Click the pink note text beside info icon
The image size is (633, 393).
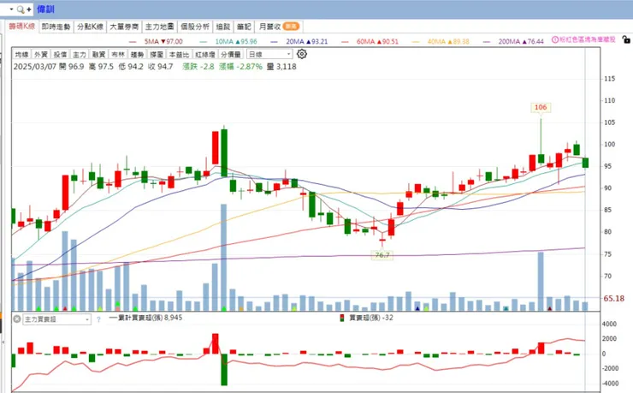coord(588,39)
